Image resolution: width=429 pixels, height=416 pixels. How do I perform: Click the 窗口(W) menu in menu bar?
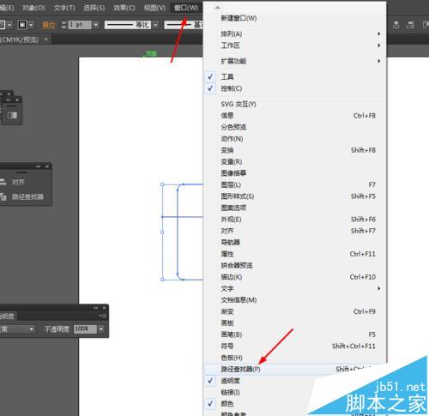(186, 8)
